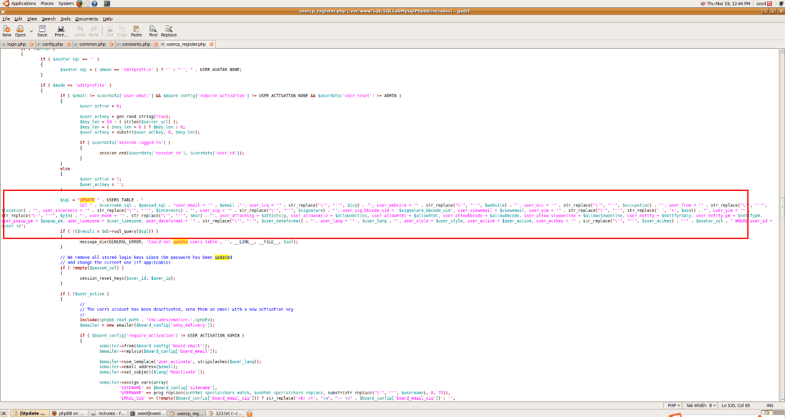Screen dimensions: 785x417
Task: Close the usercp_register.php tab
Action: tap(211, 44)
